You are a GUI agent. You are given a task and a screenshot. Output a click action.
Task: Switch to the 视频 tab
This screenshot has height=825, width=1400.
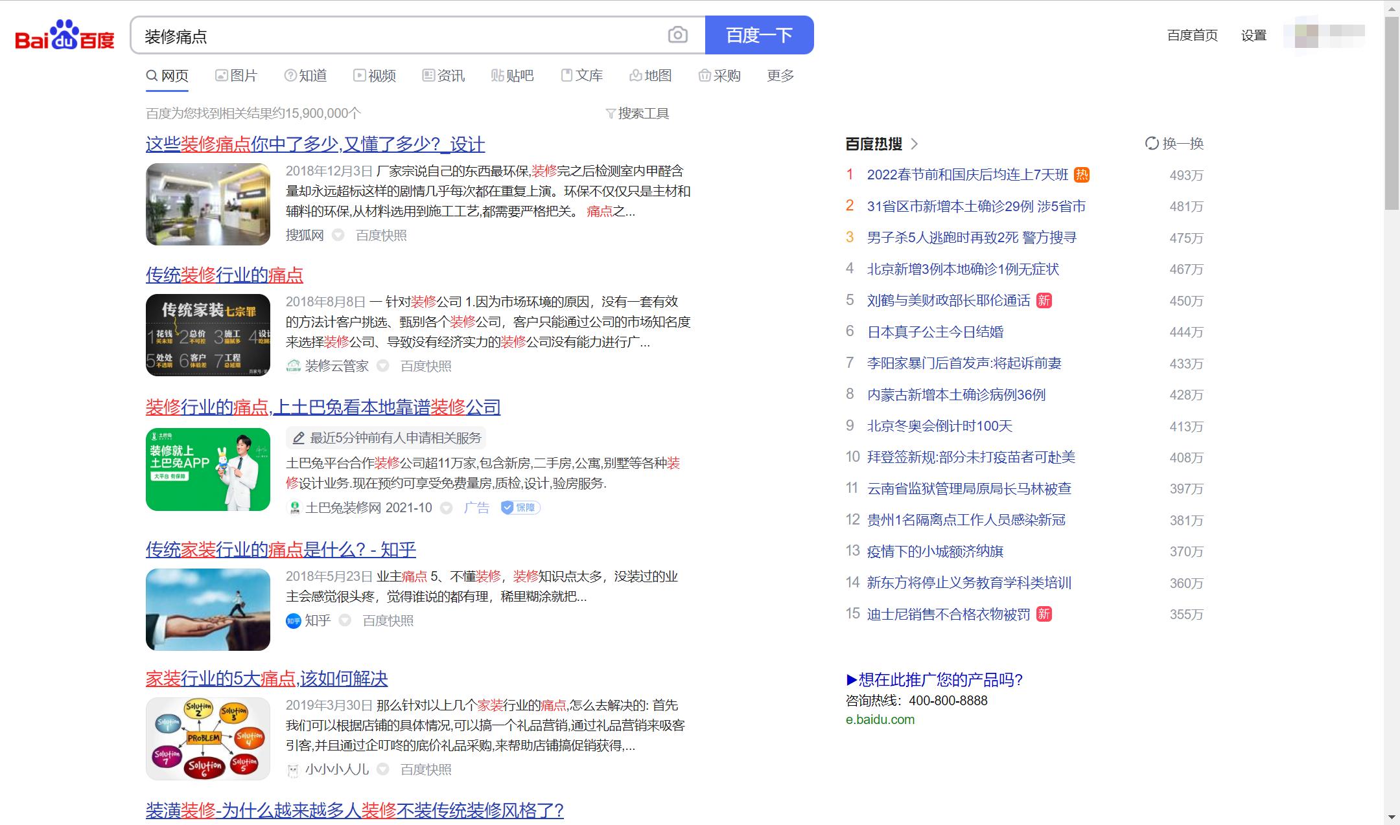374,76
